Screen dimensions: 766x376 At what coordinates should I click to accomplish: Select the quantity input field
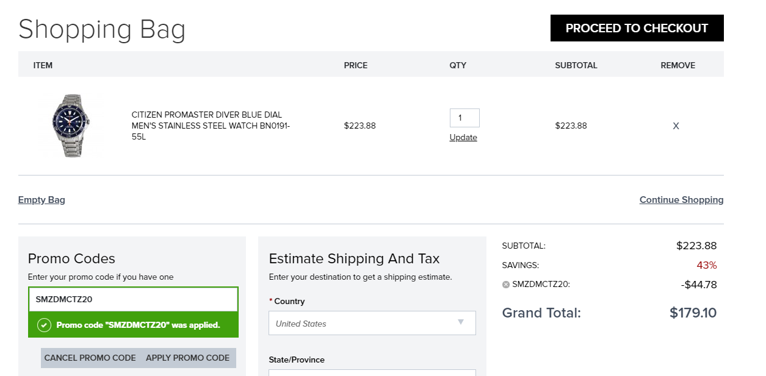[x=464, y=118]
